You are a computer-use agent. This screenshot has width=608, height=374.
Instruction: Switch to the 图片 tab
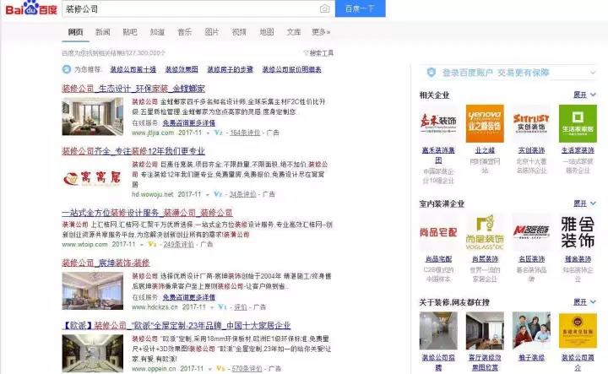(212, 32)
